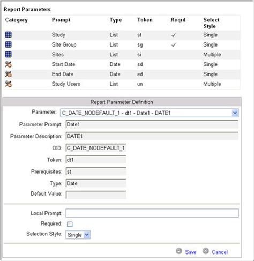254x261 pixels.
Task: Click the Token column header
Action: (145, 20)
